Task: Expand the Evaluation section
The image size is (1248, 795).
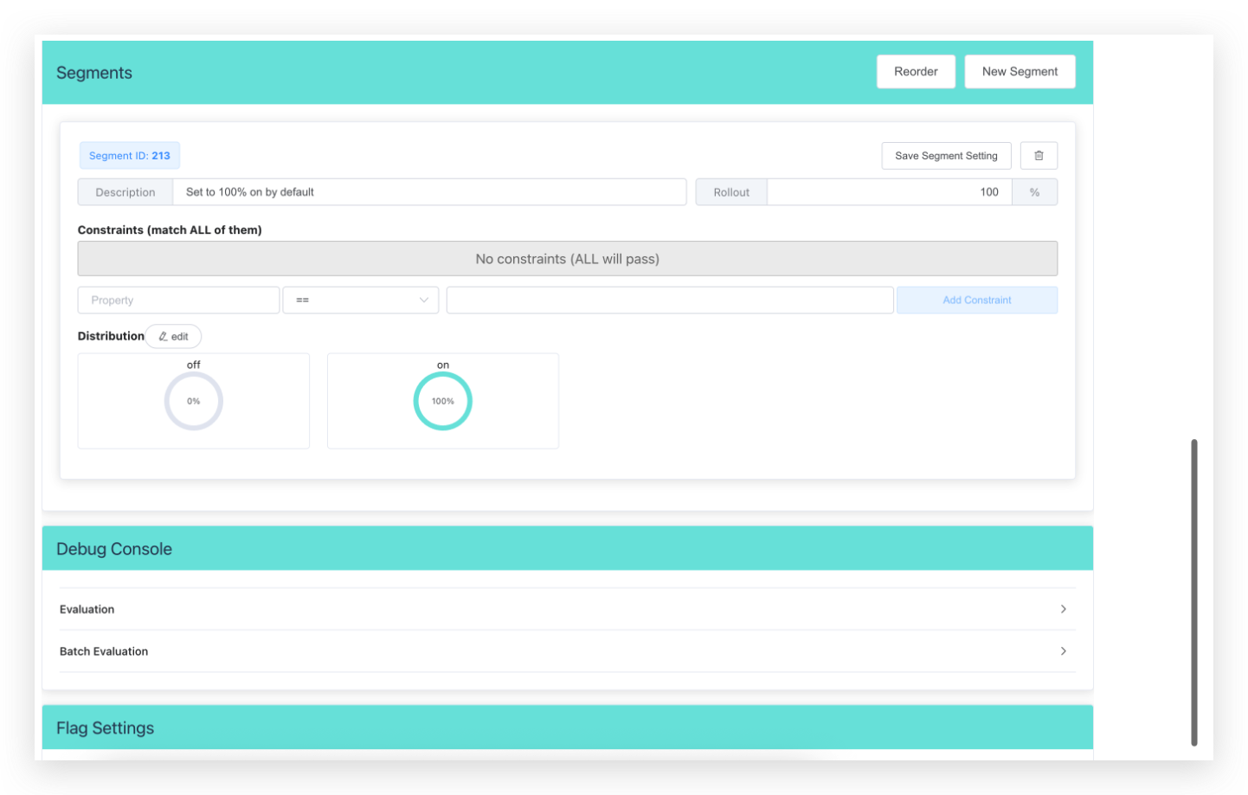Action: coord(568,610)
